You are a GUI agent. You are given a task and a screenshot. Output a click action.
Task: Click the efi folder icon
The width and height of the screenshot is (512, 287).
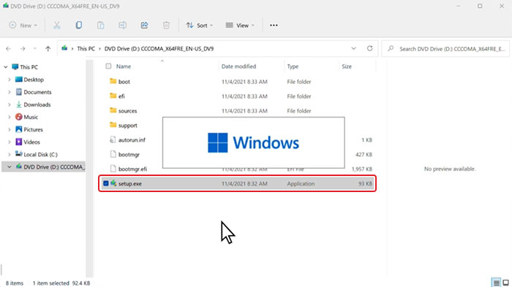pos(113,96)
